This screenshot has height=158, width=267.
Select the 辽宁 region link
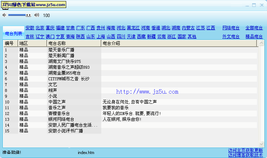click(40, 37)
